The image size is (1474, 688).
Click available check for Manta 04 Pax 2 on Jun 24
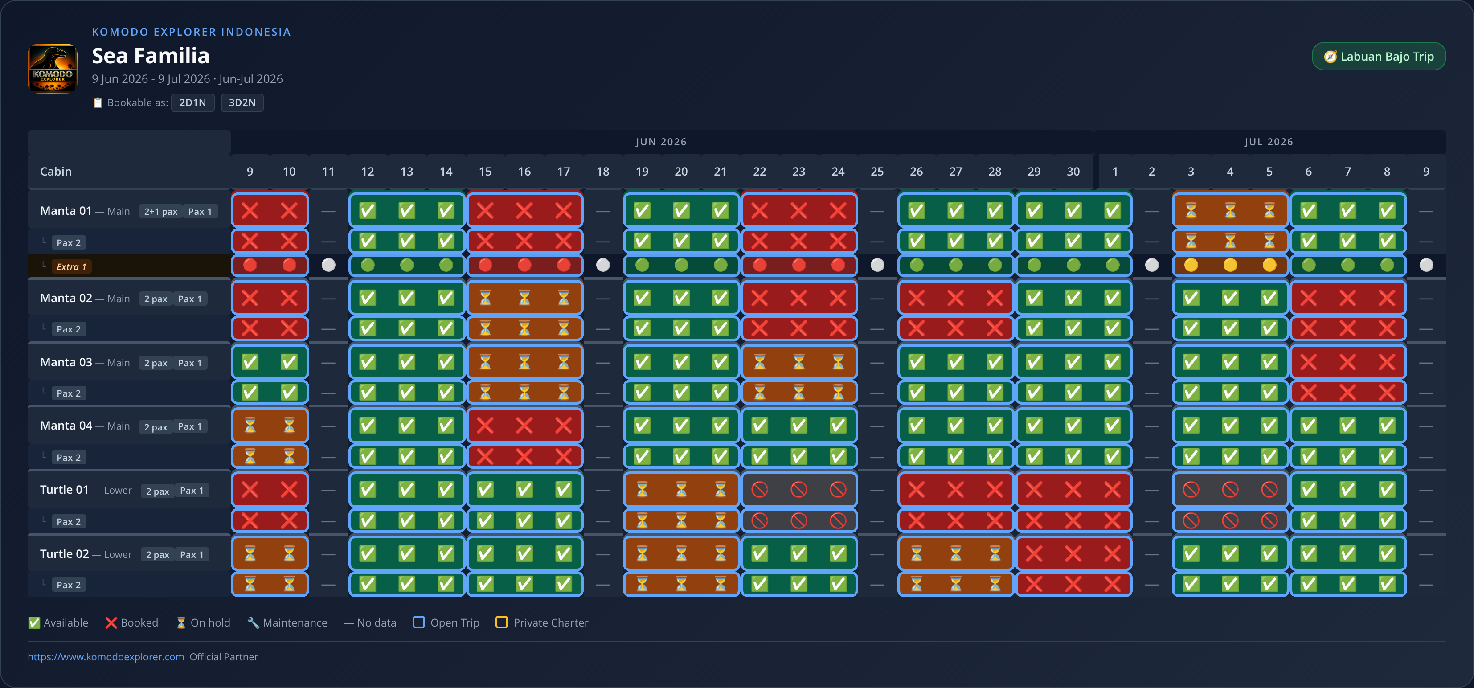838,456
